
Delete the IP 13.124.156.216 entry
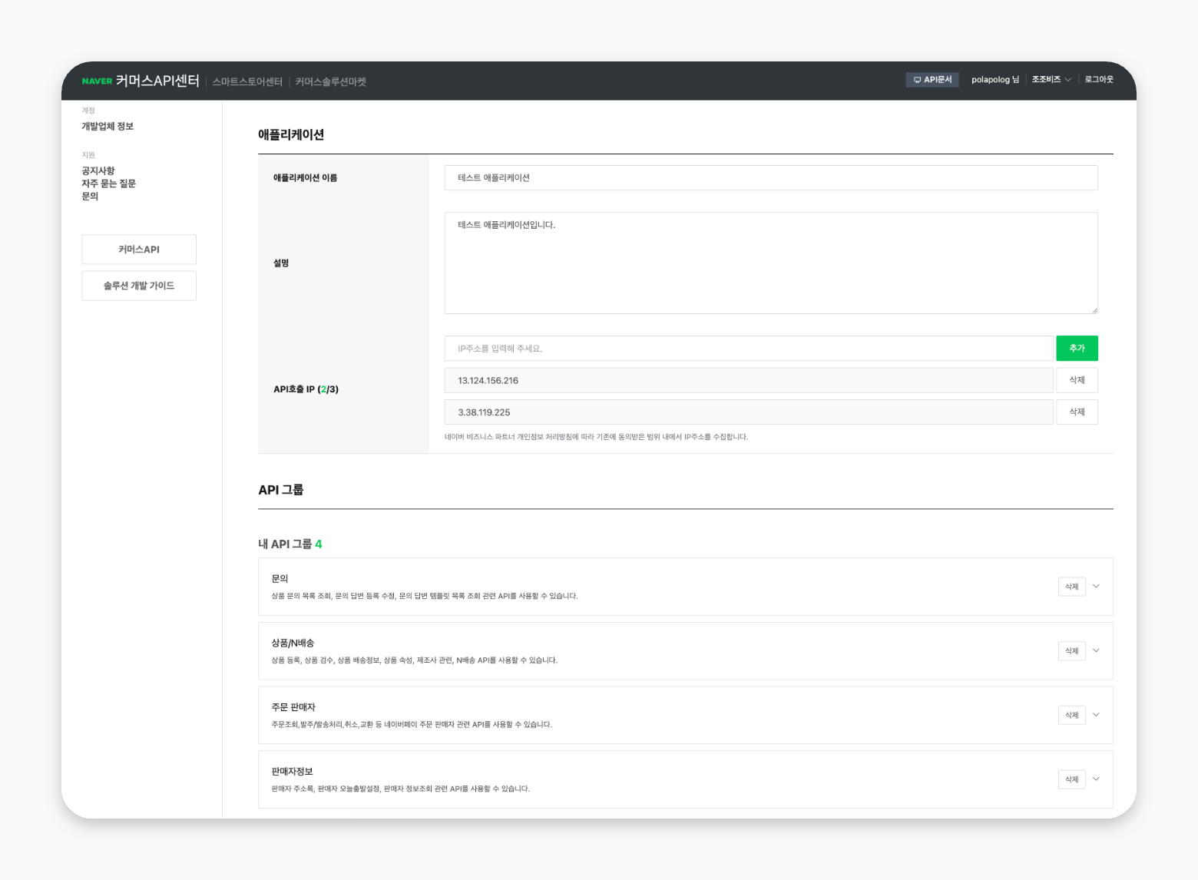click(1077, 380)
